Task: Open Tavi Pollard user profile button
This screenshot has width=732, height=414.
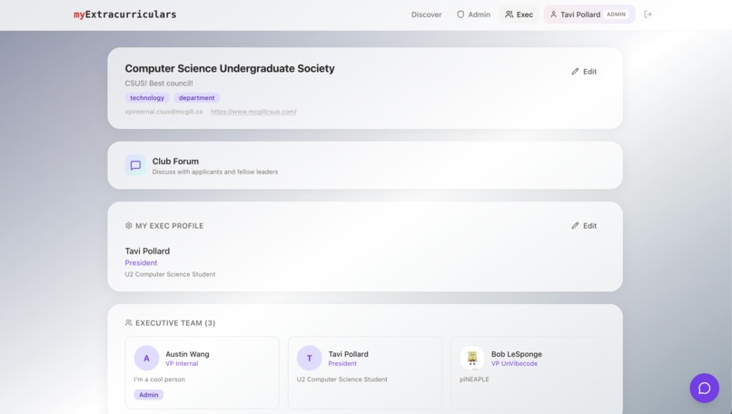Action: pyautogui.click(x=589, y=15)
